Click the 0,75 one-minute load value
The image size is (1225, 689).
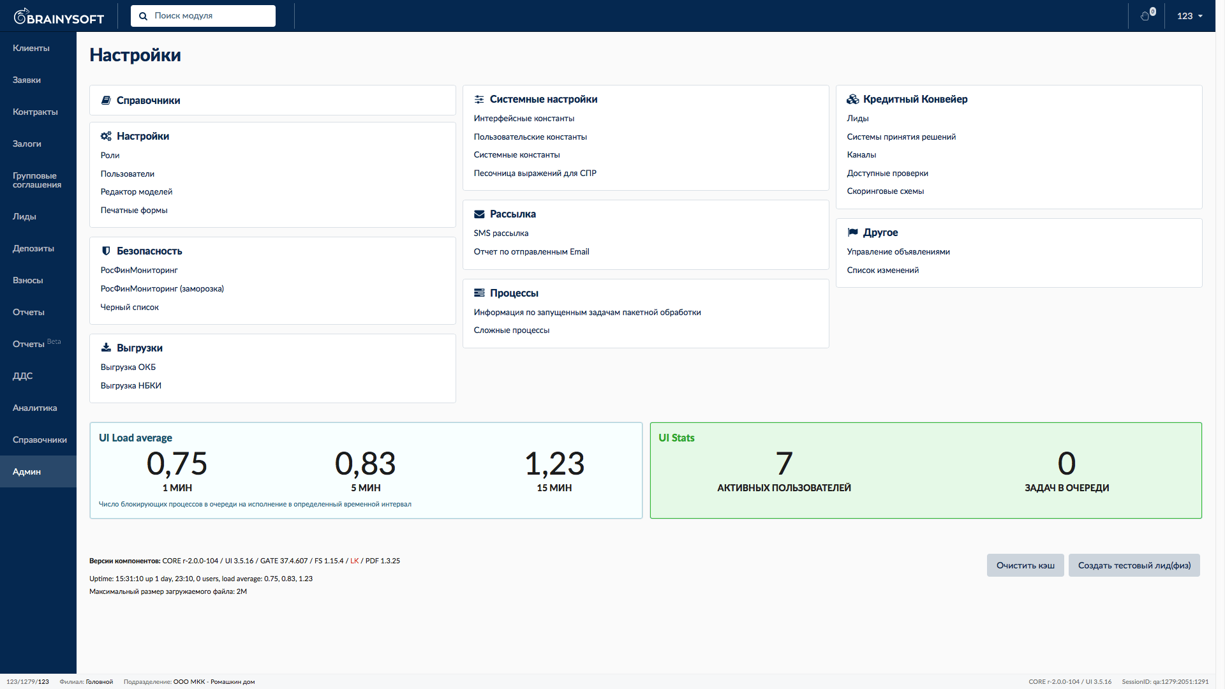click(177, 464)
